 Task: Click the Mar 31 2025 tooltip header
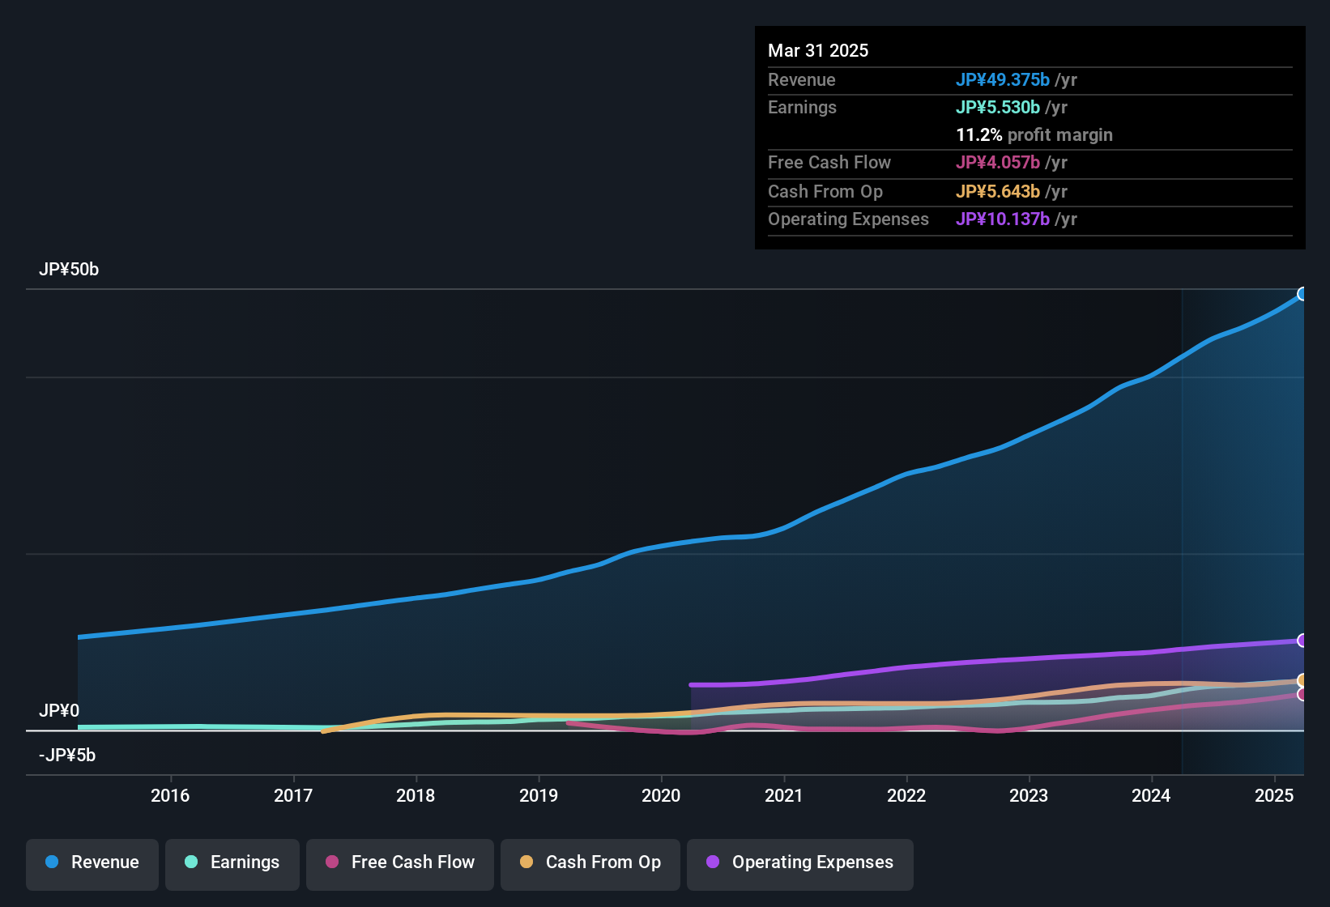point(818,50)
